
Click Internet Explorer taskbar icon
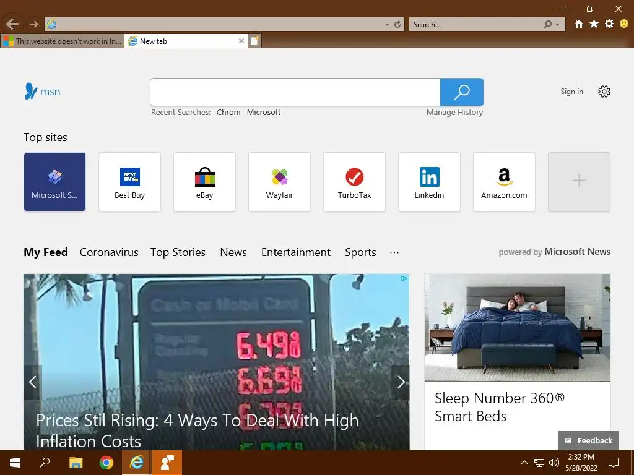coord(137,463)
